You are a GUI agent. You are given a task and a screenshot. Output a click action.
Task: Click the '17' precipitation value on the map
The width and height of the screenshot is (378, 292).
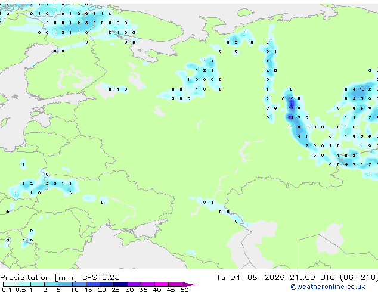coord(291,108)
